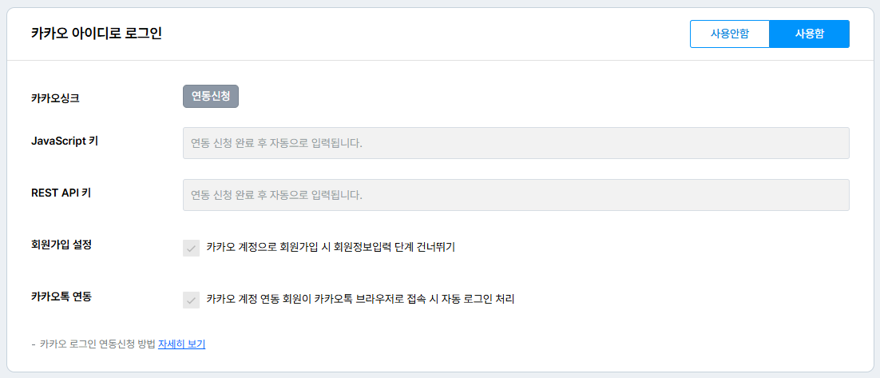The height and width of the screenshot is (378, 880).
Task: Click the placeholder text in the REST API field
Action: click(x=276, y=195)
